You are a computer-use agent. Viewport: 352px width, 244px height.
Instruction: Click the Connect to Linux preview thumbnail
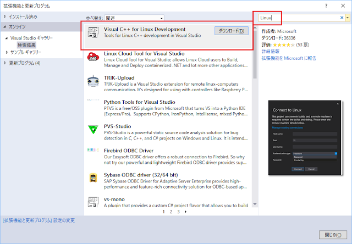click(305, 137)
